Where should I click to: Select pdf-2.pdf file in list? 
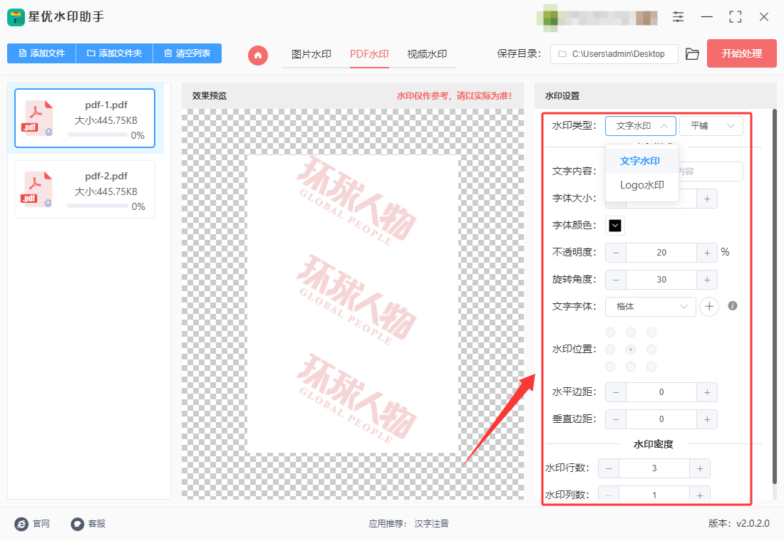[85, 189]
